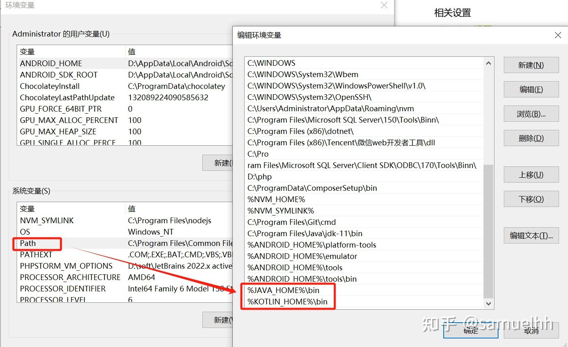Viewport: 568px width, 347px height.
Task: Open the 浏览(B) browse dialog
Action: pos(531,114)
